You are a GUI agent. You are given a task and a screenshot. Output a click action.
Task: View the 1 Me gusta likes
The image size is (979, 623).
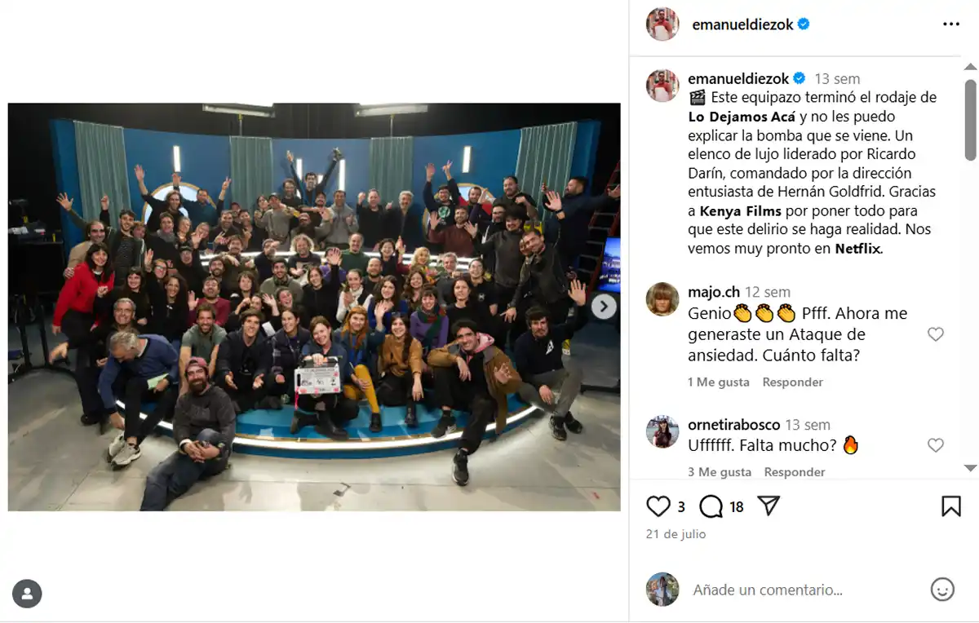tap(719, 382)
